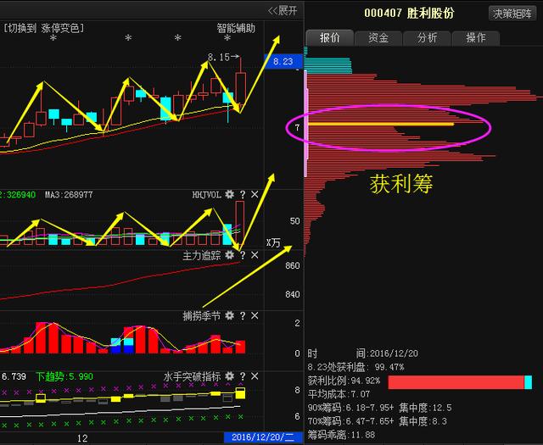This screenshot has height=445, width=543.
Task: Switch to the 资金 tab
Action: point(378,38)
